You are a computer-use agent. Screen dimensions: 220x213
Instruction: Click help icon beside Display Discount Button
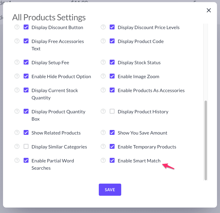pos(17,27)
